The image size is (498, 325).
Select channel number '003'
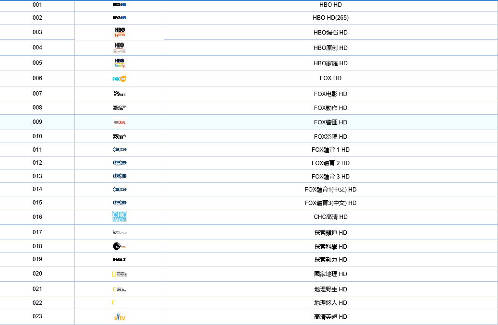coord(37,32)
